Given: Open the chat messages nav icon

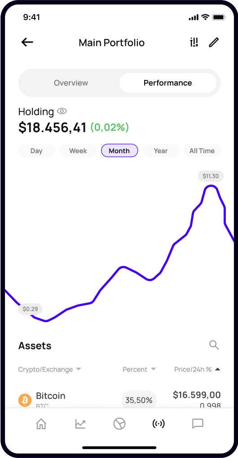Looking at the screenshot, I should 198,423.
